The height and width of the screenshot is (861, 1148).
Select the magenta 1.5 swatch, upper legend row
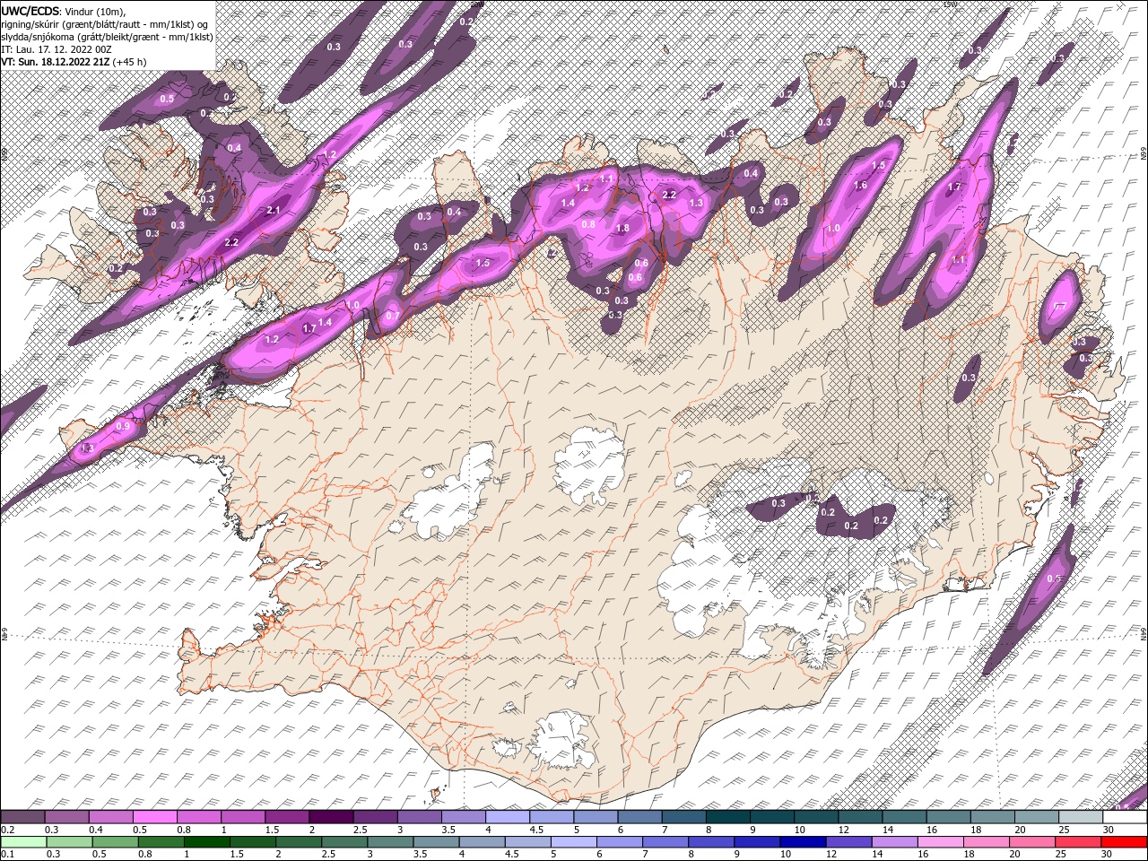coord(286,817)
